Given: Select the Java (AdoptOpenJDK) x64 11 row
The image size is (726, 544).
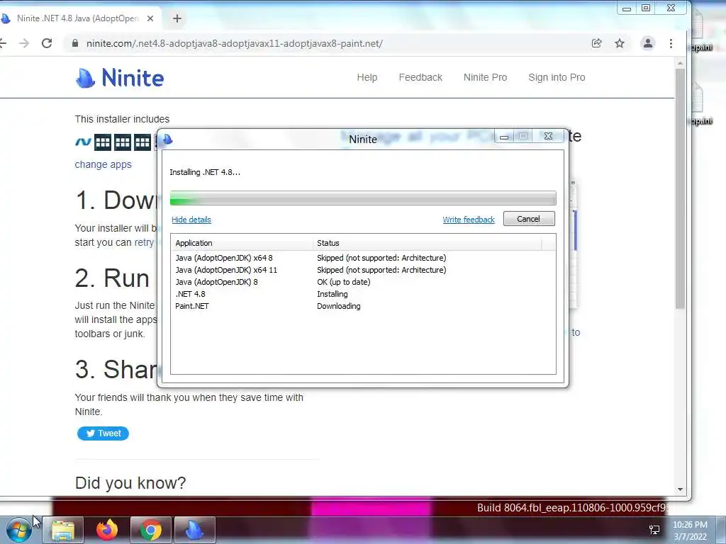Looking at the screenshot, I should [363, 270].
